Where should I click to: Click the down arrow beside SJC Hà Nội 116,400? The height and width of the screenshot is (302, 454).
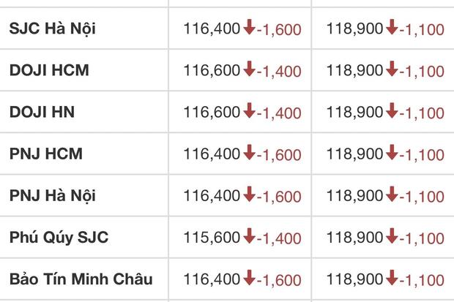[x=249, y=27]
